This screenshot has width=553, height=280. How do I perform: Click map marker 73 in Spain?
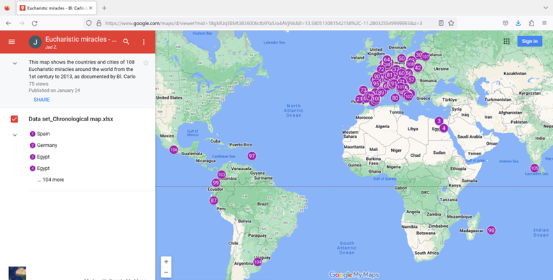point(363,90)
